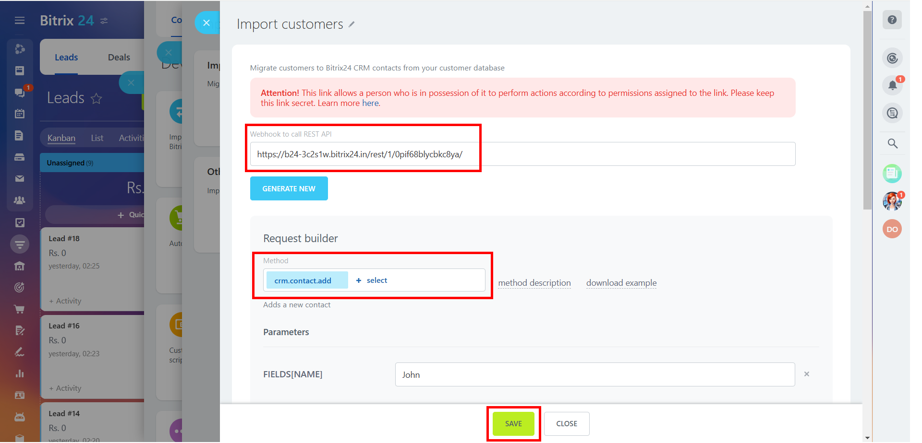This screenshot has width=922, height=443.
Task: Select the List view
Action: pyautogui.click(x=97, y=138)
